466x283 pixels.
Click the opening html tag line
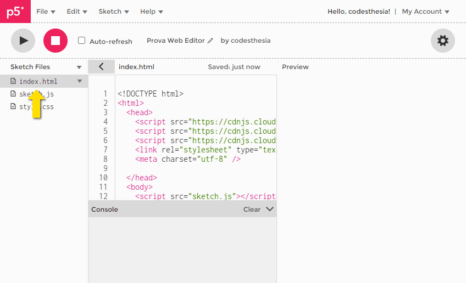(130, 103)
